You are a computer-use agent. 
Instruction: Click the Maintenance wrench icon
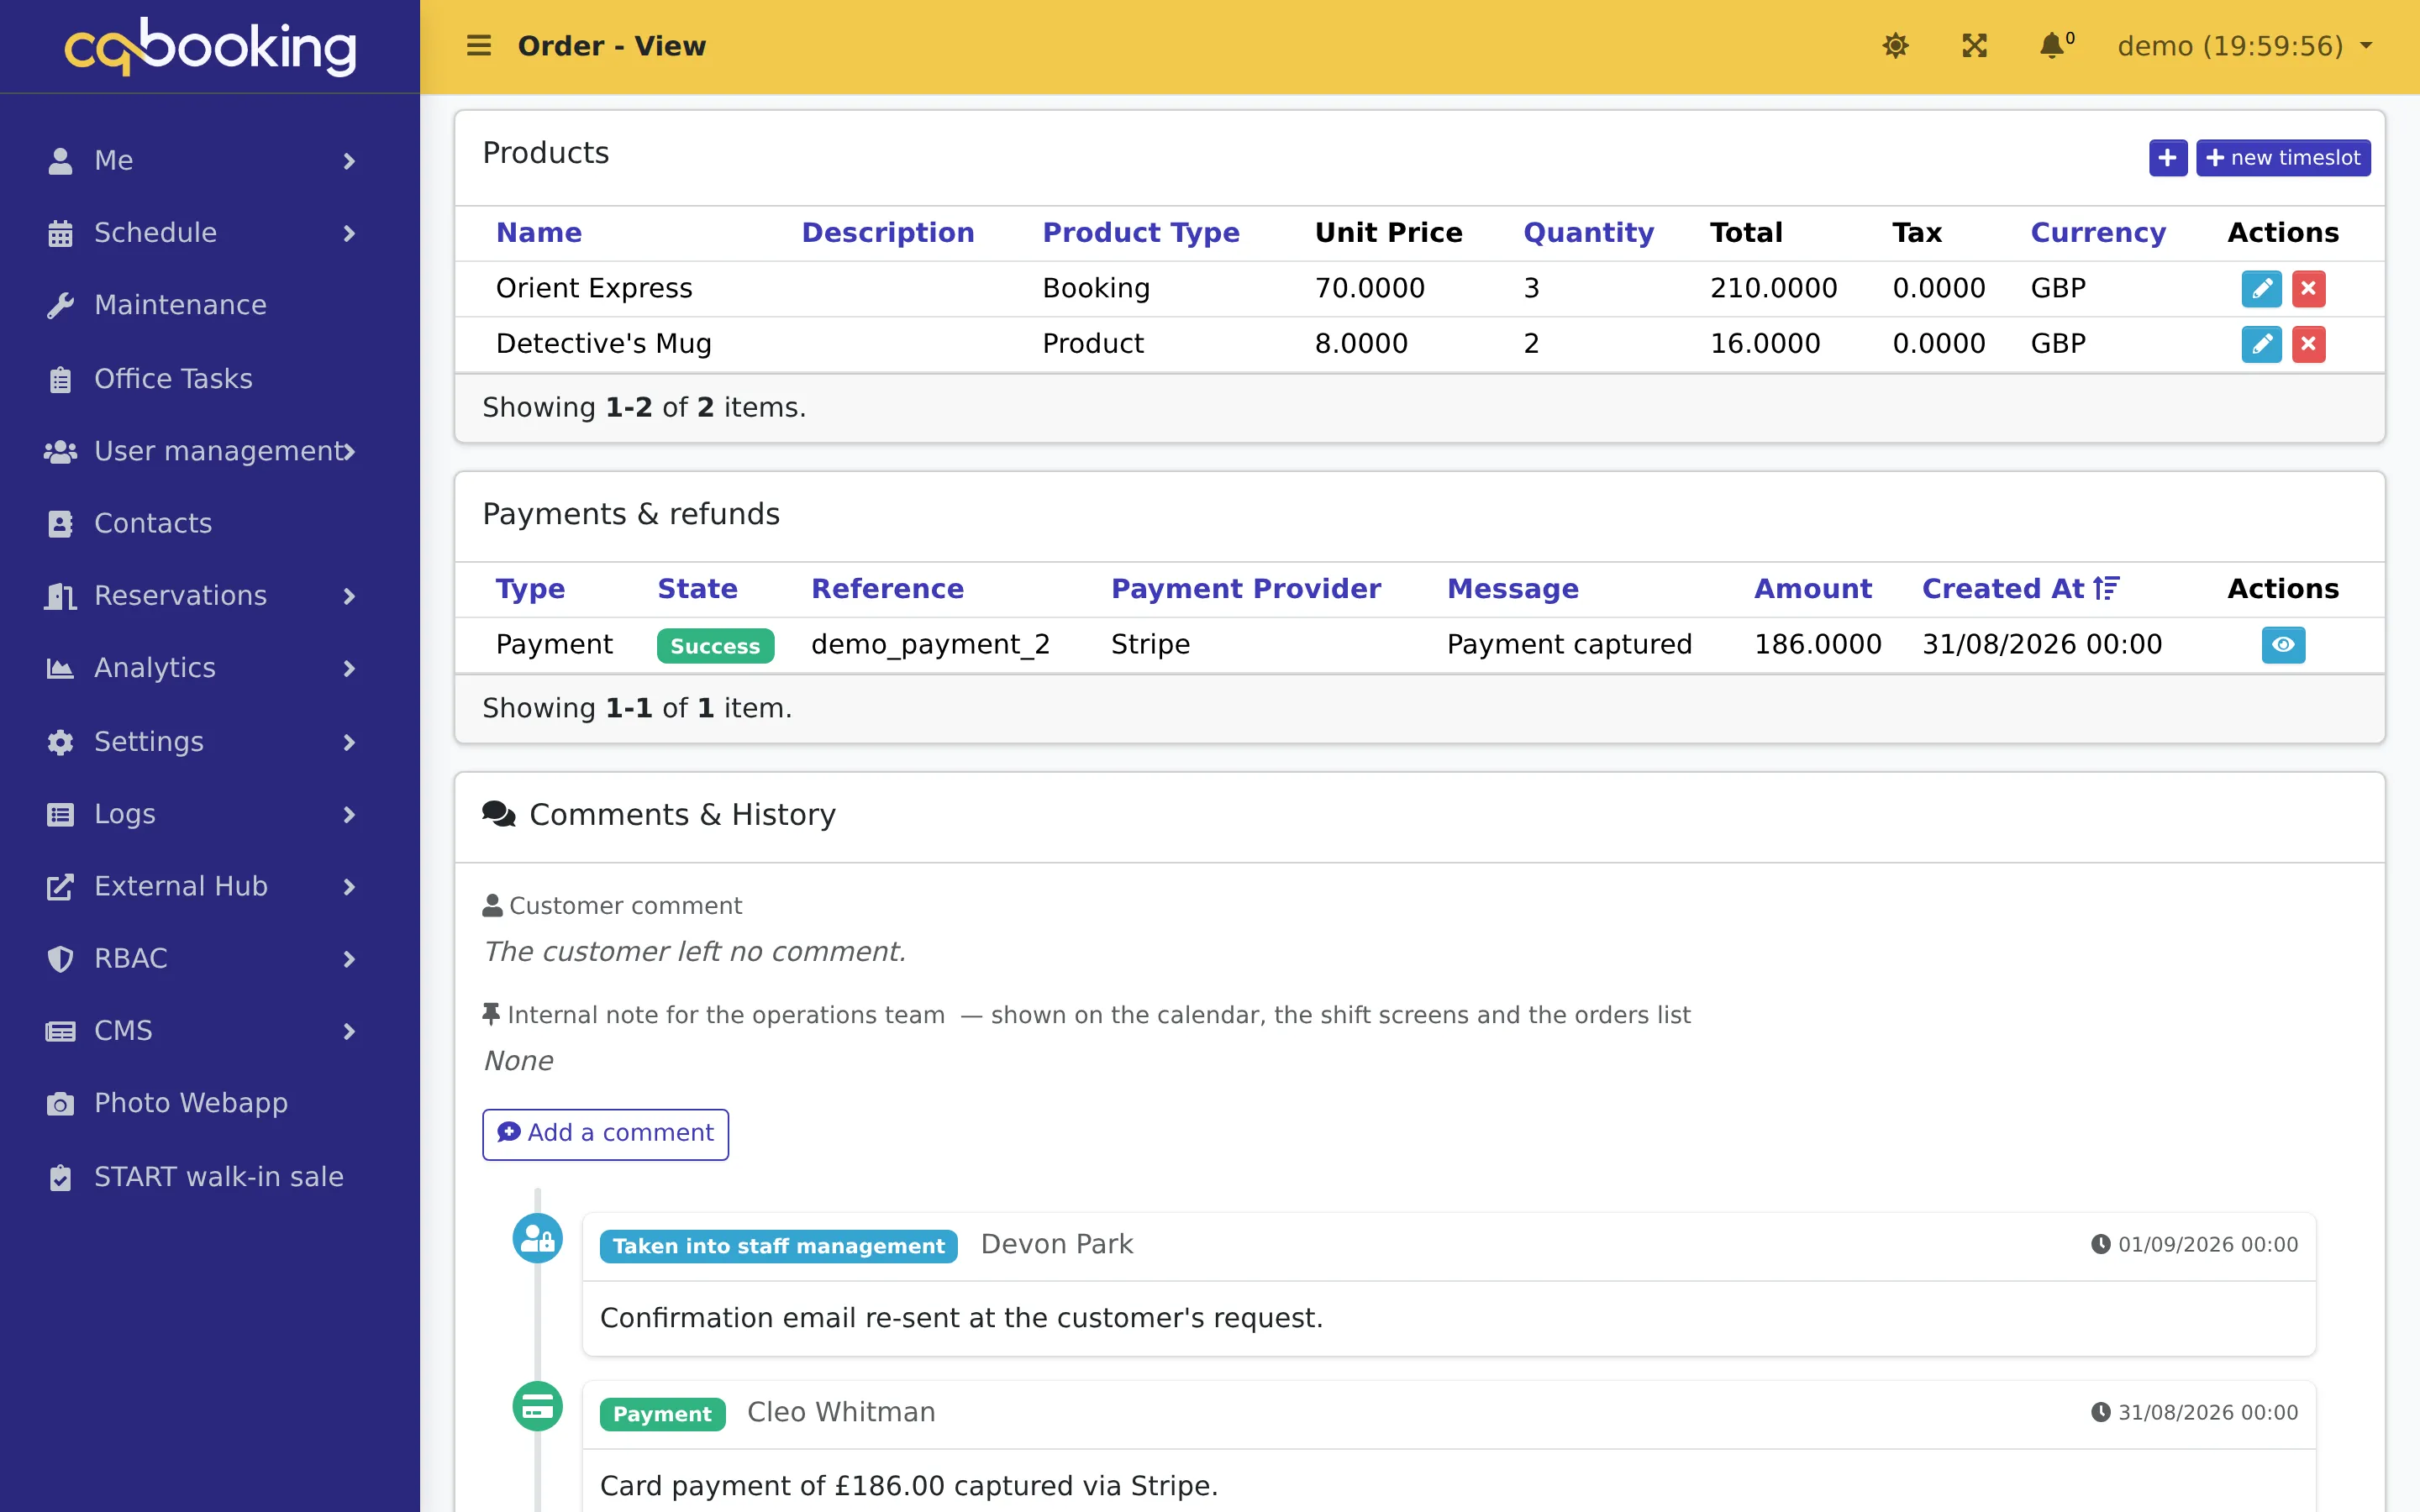pyautogui.click(x=60, y=305)
